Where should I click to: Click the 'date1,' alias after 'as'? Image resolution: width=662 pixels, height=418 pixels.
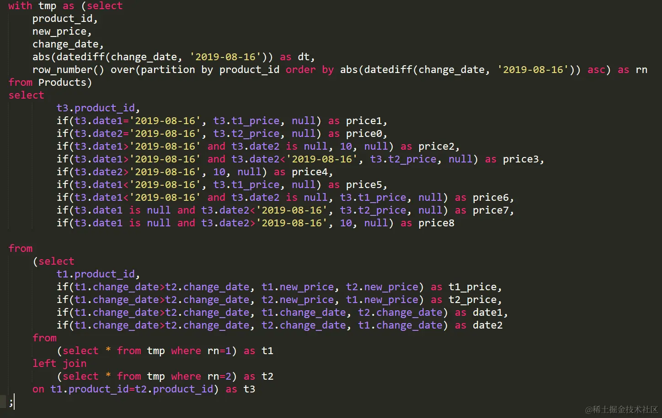[x=491, y=313]
